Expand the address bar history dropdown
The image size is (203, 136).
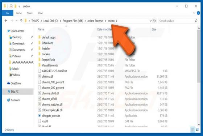tap(150, 21)
